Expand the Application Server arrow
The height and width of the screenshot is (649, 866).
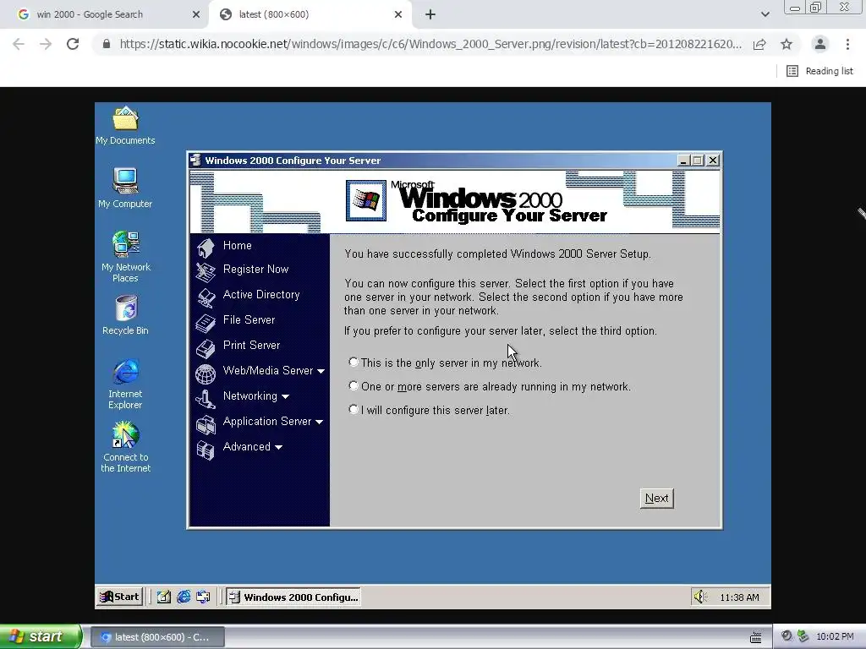tap(319, 423)
